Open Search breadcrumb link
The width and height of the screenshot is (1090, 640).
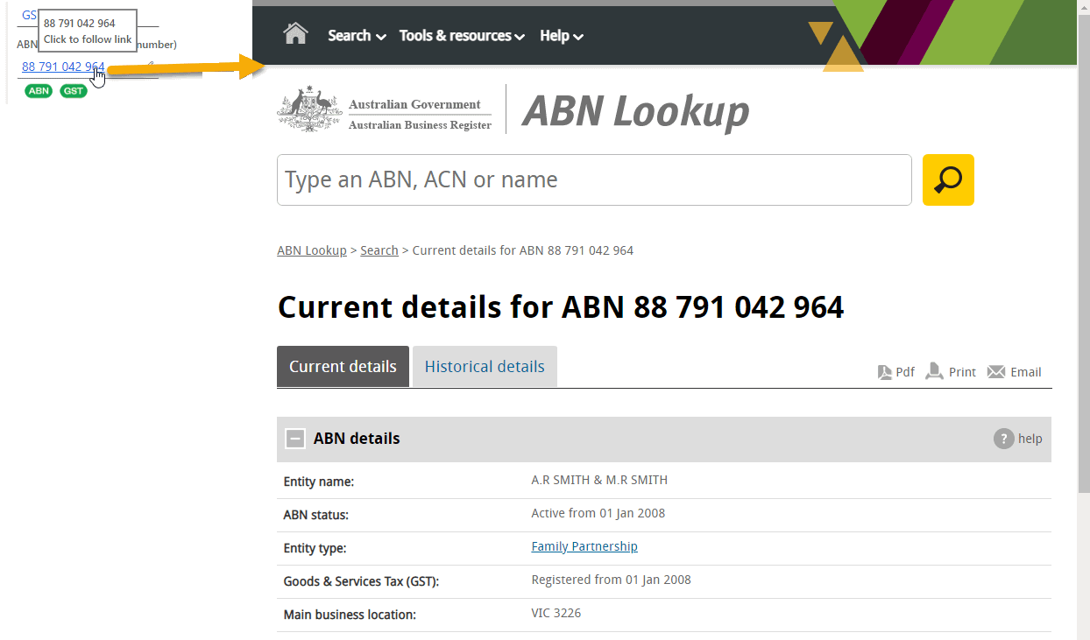click(x=379, y=250)
